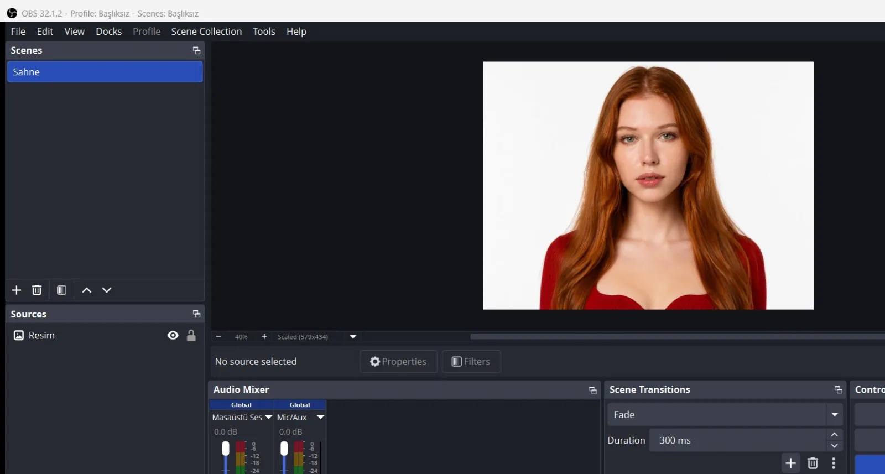Open the Help menu
885x474 pixels.
pos(296,32)
